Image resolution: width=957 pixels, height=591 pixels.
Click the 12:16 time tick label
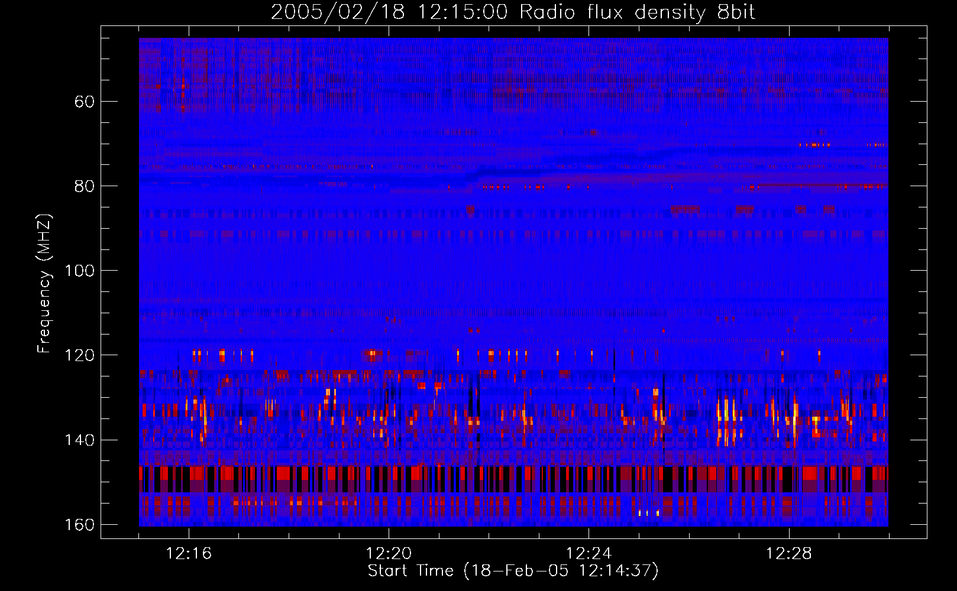[x=189, y=554]
